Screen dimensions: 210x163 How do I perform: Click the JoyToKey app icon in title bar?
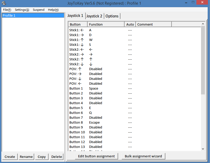click(x=4, y=3)
